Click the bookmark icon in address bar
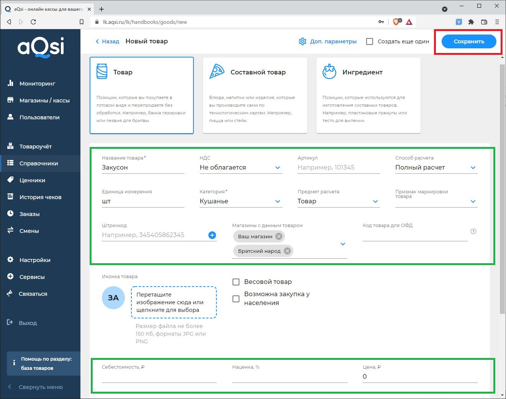This screenshot has height=399, width=506. coord(82,22)
